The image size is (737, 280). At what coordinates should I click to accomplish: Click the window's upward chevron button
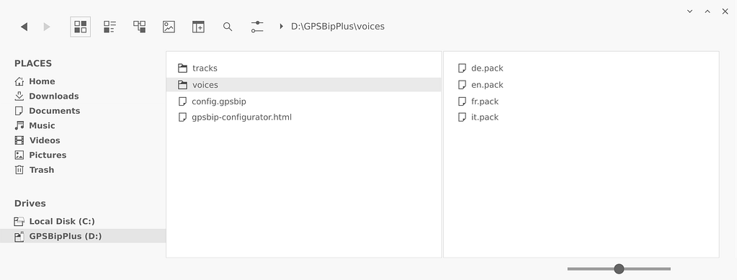point(707,12)
